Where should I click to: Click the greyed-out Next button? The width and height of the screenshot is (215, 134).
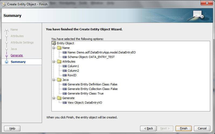[165, 128]
